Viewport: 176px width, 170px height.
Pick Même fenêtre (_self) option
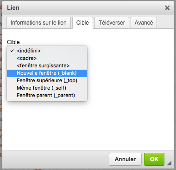pyautogui.click(x=47, y=88)
